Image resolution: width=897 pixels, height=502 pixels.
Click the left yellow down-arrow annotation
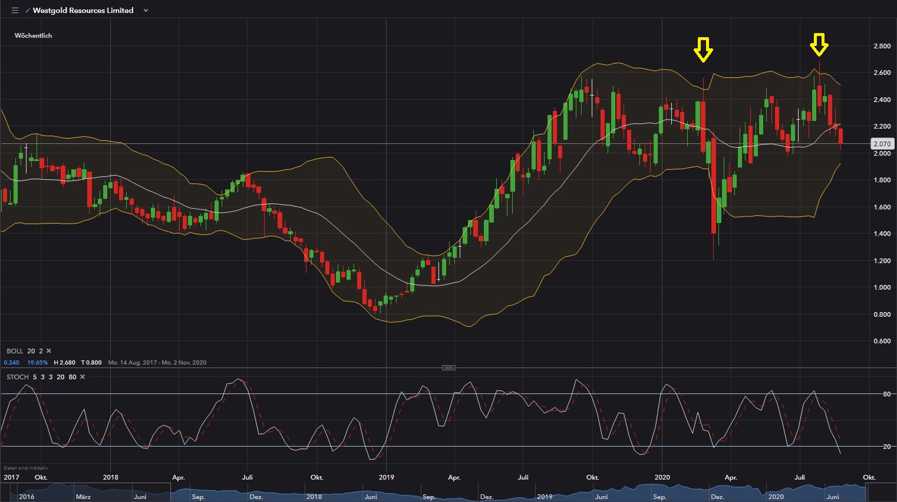[703, 50]
